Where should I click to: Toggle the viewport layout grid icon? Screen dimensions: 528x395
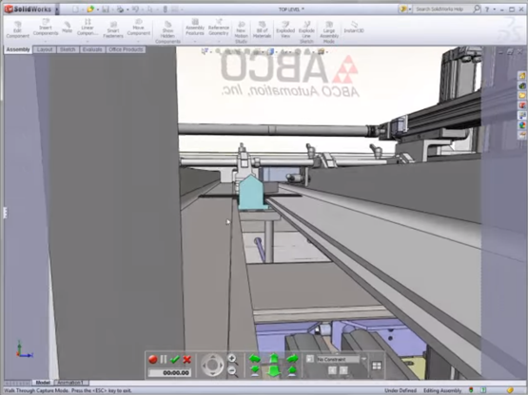(377, 366)
